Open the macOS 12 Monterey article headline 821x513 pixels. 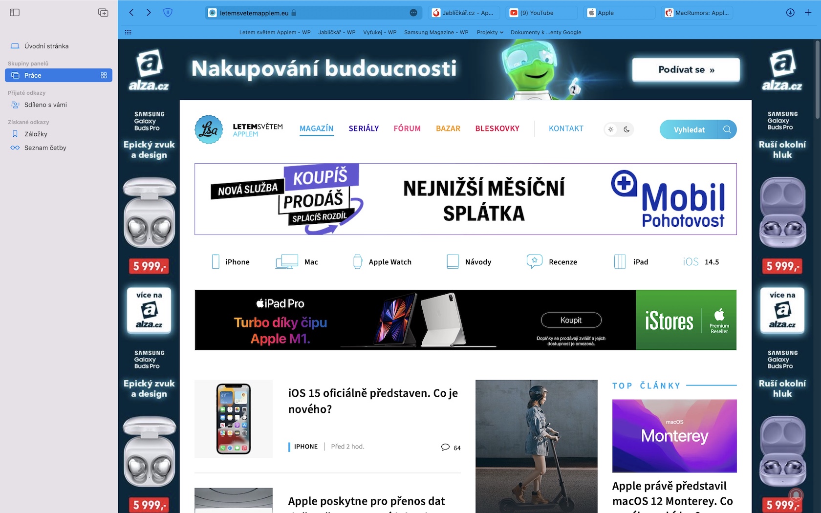click(x=673, y=496)
